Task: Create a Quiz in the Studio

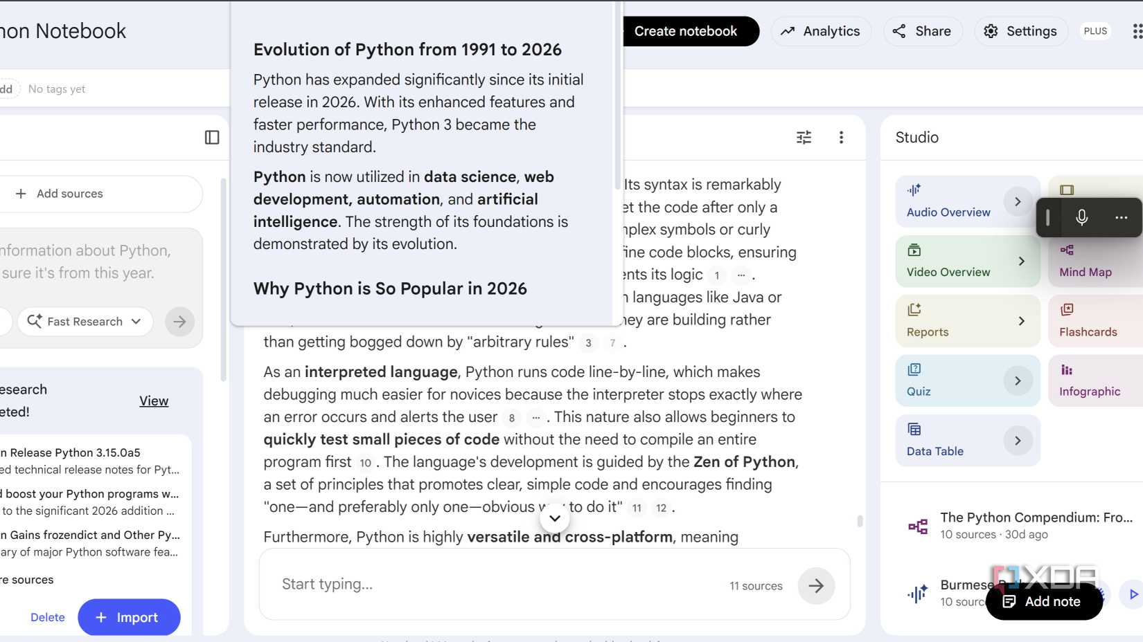Action: (949, 380)
